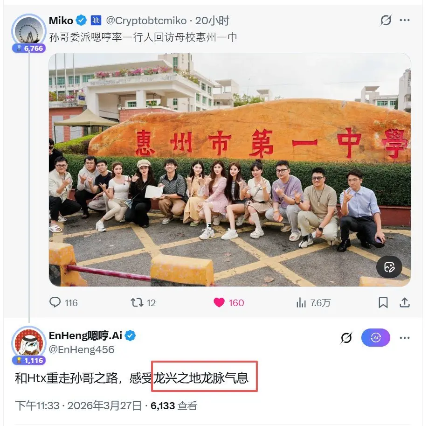Open the view analytics icon showing 7.6万
This screenshot has width=428, height=426.
tap(301, 302)
